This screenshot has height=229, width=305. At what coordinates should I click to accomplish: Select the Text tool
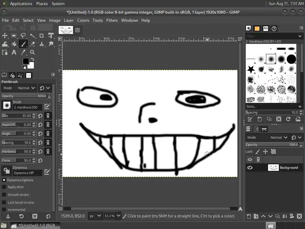[14, 52]
